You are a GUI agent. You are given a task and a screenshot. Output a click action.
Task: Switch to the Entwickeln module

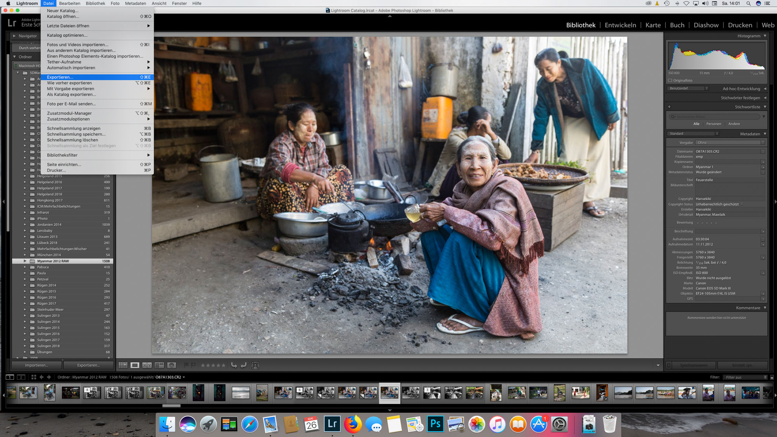[x=620, y=25]
